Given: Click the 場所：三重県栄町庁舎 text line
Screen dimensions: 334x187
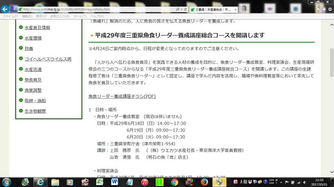Looking at the screenshot, I should [136, 144].
